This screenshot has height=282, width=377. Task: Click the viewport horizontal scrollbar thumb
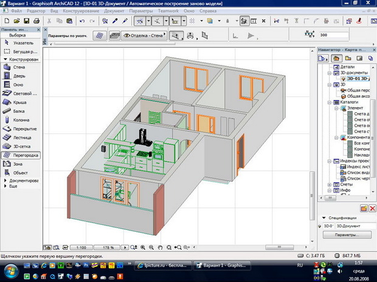point(279,247)
